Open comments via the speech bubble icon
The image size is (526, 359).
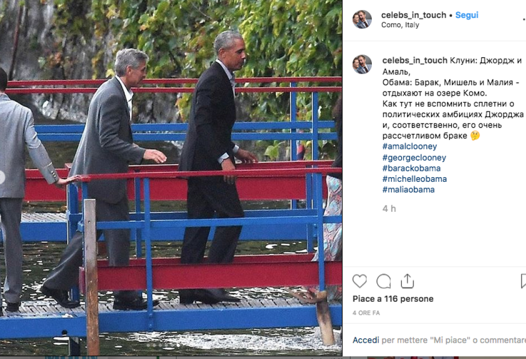tap(383, 281)
